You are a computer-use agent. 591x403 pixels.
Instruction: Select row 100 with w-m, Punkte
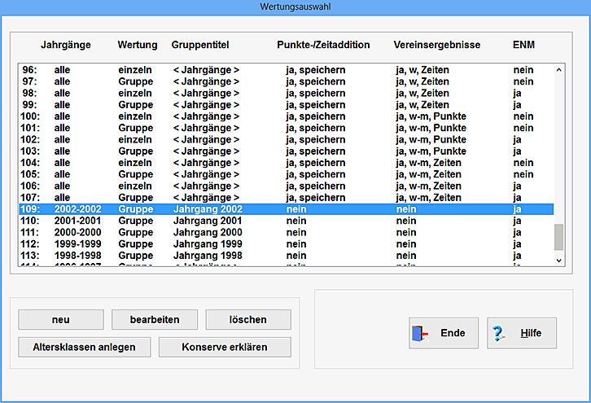click(285, 116)
